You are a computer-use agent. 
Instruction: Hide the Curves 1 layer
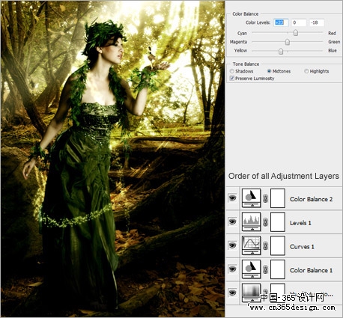(x=232, y=245)
